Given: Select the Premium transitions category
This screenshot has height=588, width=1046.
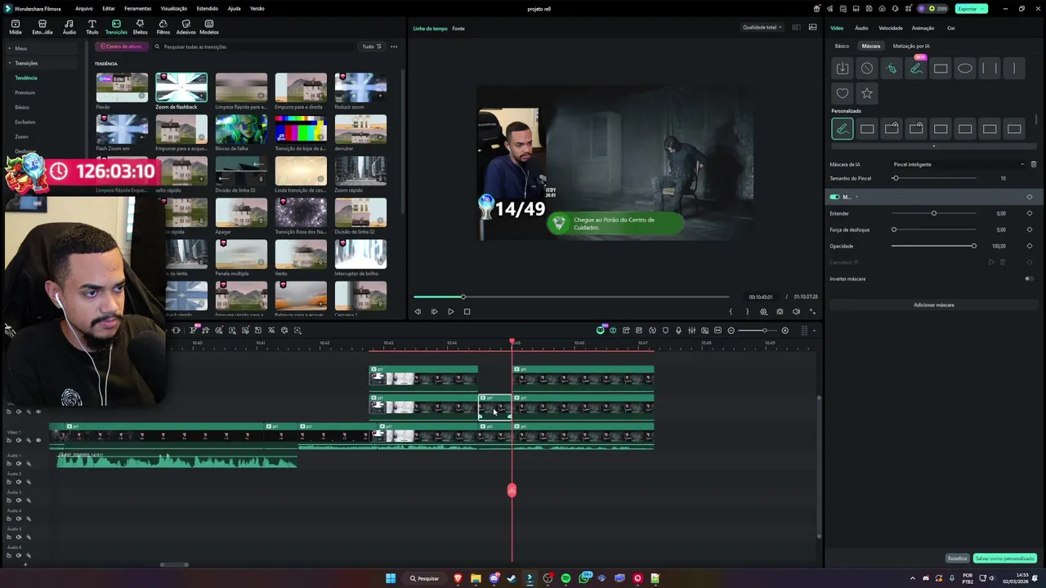Looking at the screenshot, I should (25, 92).
